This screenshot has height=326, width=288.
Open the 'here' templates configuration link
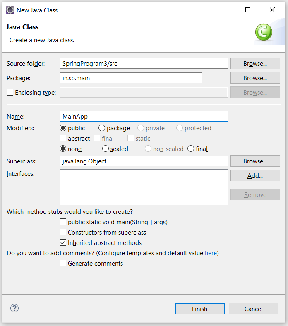tap(211, 253)
